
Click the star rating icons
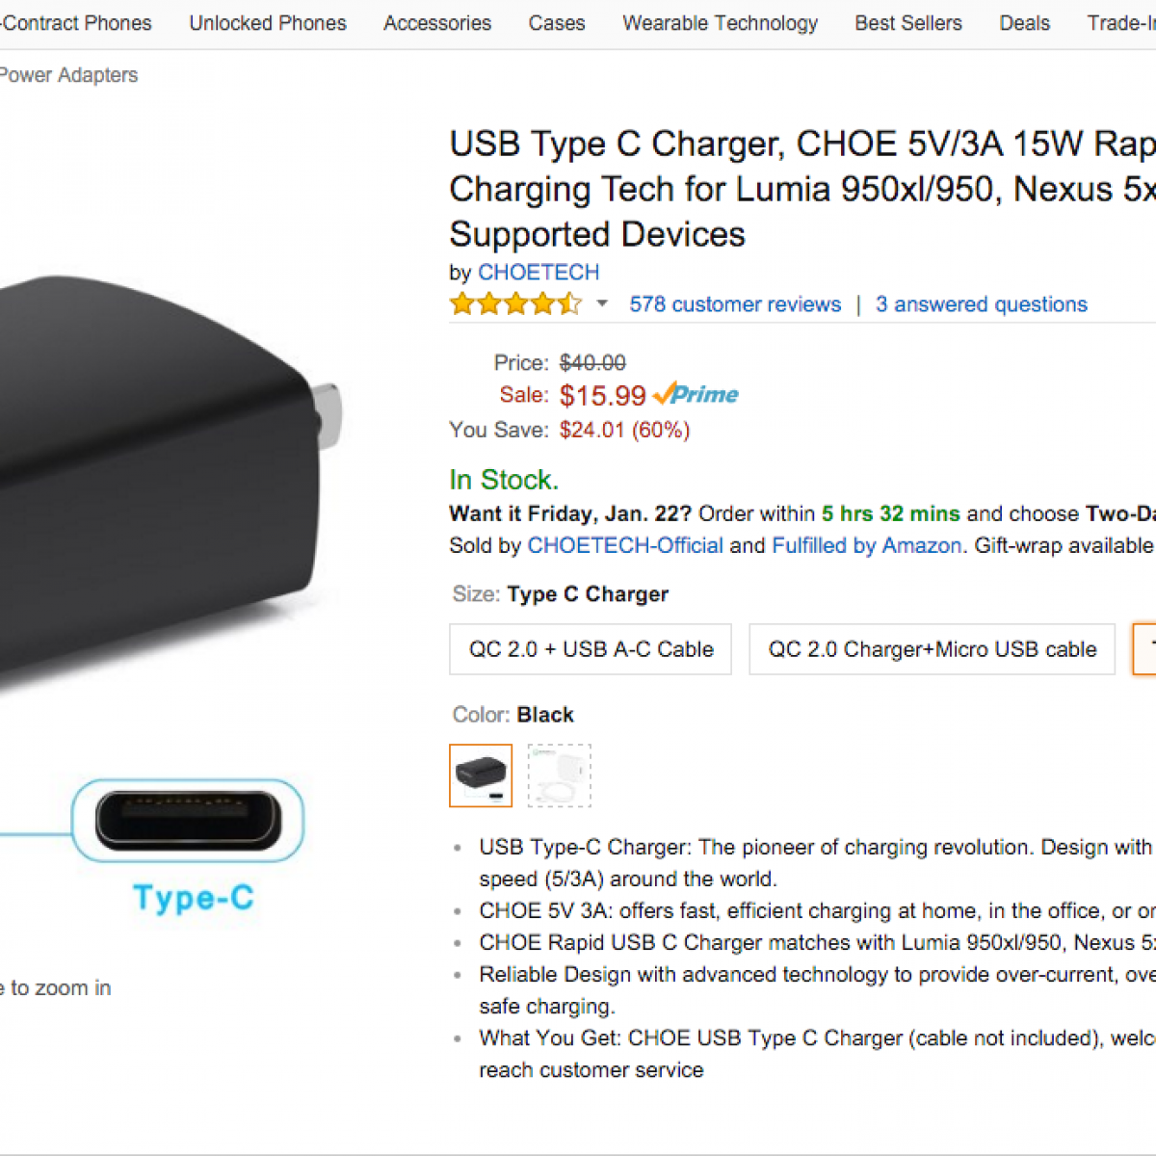pos(515,304)
